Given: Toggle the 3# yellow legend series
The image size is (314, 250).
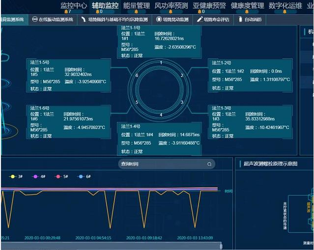Looking at the screenshot, I should (x=16, y=176).
